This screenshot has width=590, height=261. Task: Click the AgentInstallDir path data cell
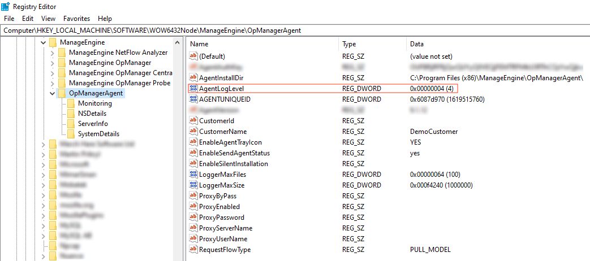click(496, 78)
